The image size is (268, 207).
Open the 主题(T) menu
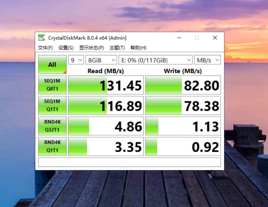[x=117, y=48]
